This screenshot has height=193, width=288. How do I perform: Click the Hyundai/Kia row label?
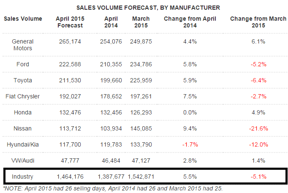[x=23, y=144]
